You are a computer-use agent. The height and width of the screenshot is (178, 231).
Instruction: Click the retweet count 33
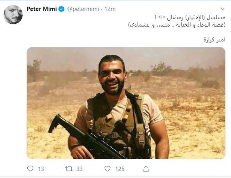79,169
